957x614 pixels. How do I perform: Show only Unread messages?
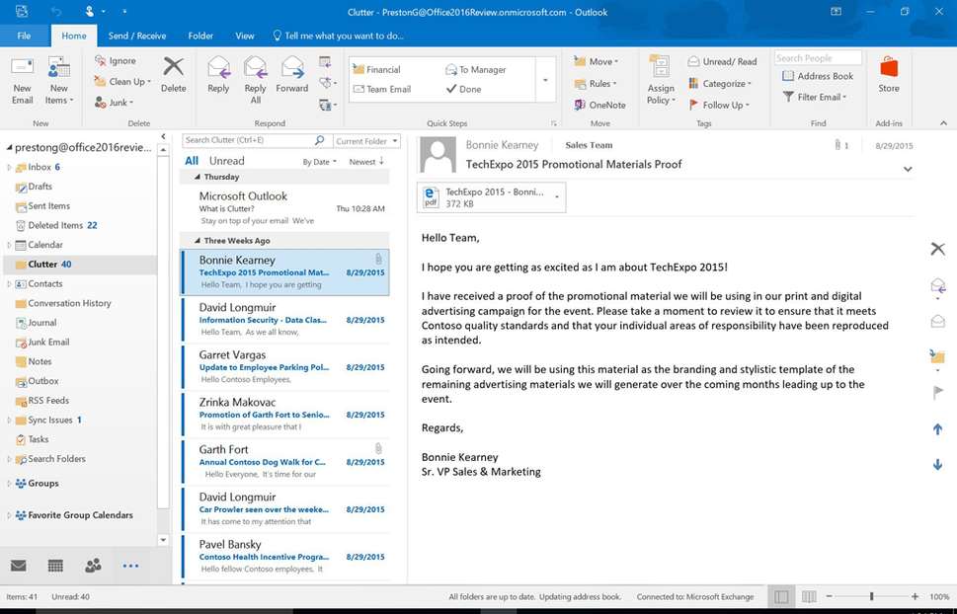pos(226,161)
